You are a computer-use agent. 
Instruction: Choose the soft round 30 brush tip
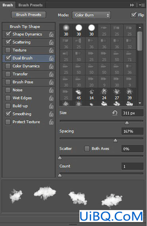tap(66, 30)
